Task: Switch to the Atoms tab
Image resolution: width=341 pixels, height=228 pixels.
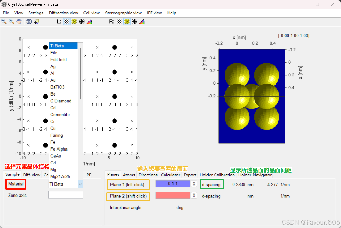Action: [129, 175]
